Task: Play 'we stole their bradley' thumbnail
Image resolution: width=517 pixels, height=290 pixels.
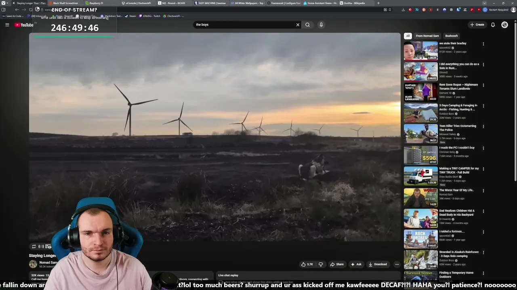Action: [420, 50]
